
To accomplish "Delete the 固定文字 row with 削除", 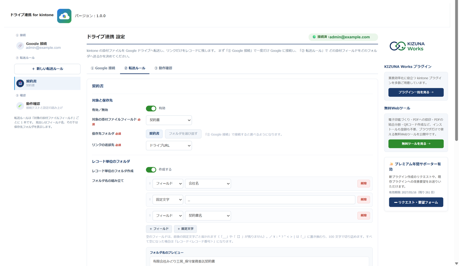I will (x=364, y=199).
